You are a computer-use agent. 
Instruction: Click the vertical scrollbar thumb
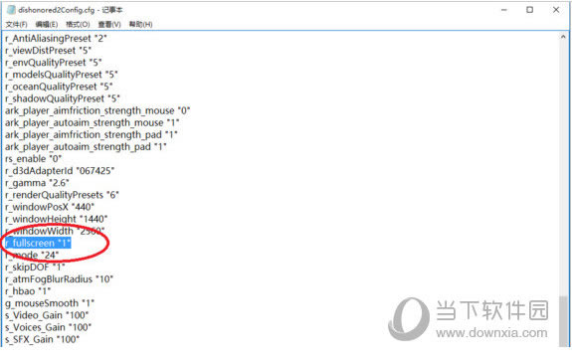pos(563,321)
